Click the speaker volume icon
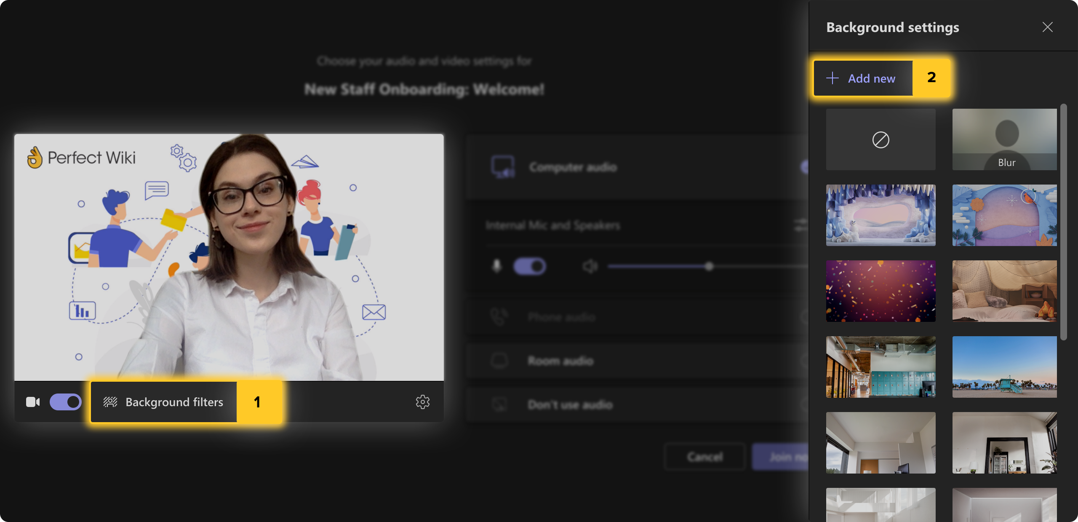 590,266
